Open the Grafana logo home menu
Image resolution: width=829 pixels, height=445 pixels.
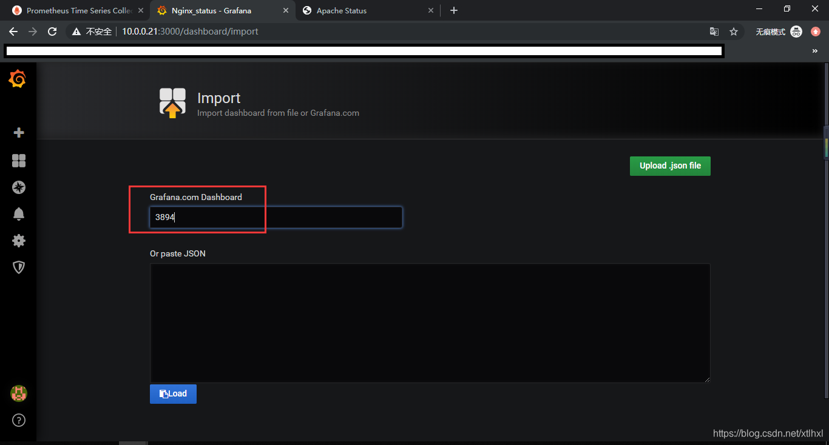(x=18, y=79)
